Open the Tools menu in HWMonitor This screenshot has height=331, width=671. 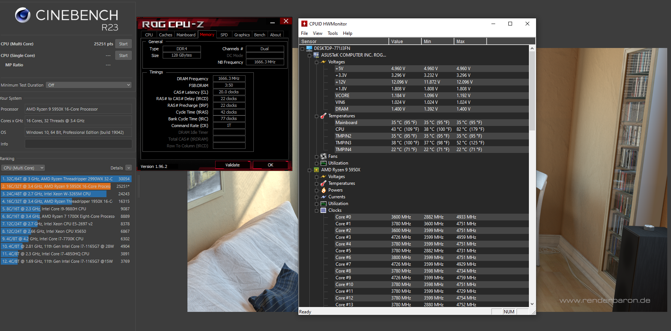pyautogui.click(x=333, y=33)
